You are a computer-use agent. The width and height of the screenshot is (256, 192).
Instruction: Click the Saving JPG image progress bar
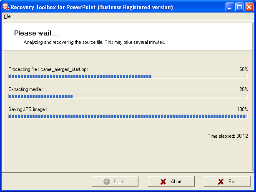point(128,116)
